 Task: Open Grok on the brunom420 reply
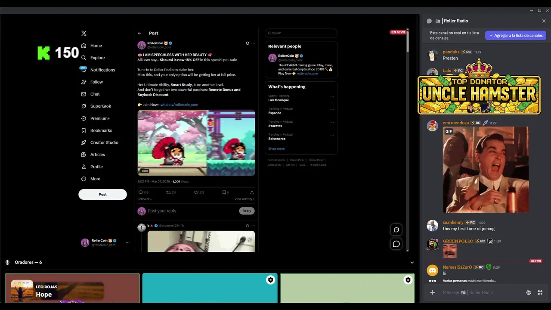click(x=248, y=226)
